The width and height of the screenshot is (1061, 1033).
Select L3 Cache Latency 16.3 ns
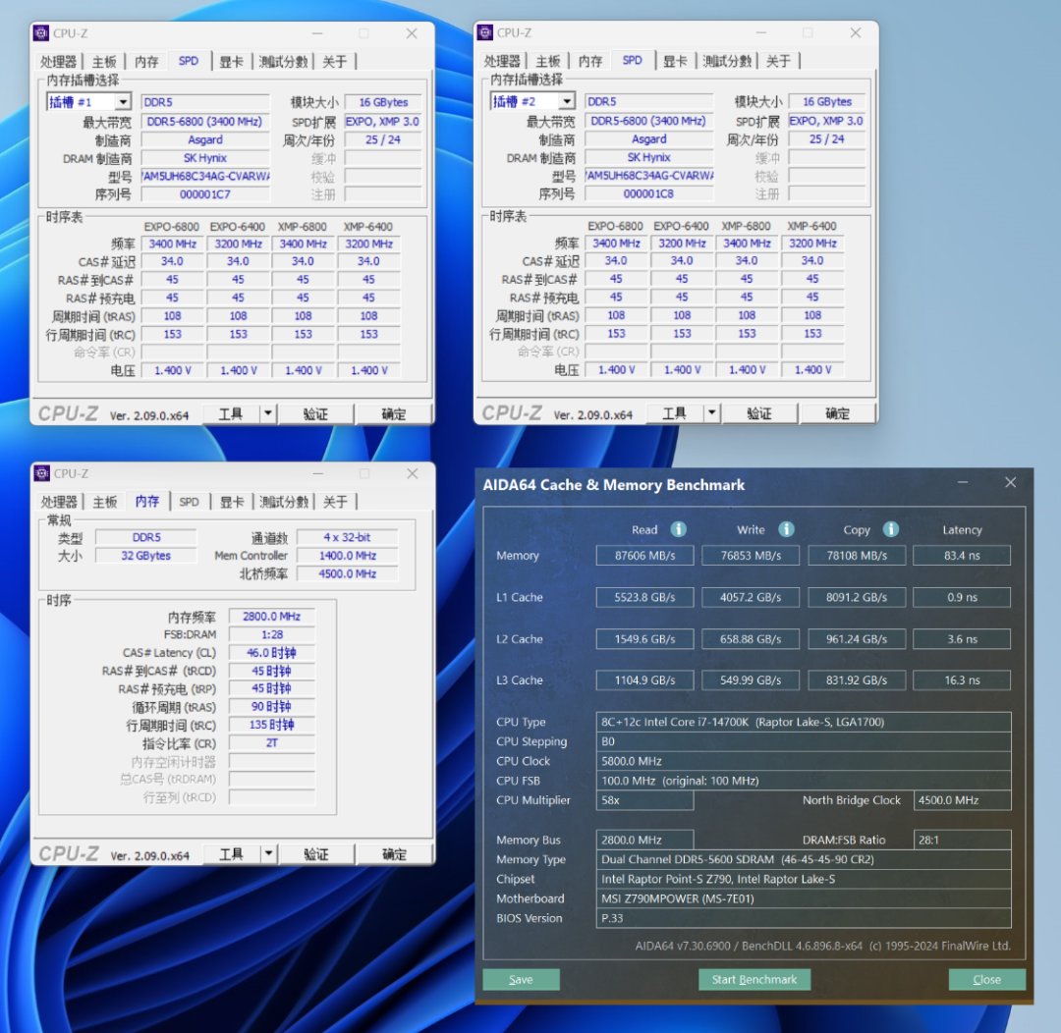click(962, 680)
